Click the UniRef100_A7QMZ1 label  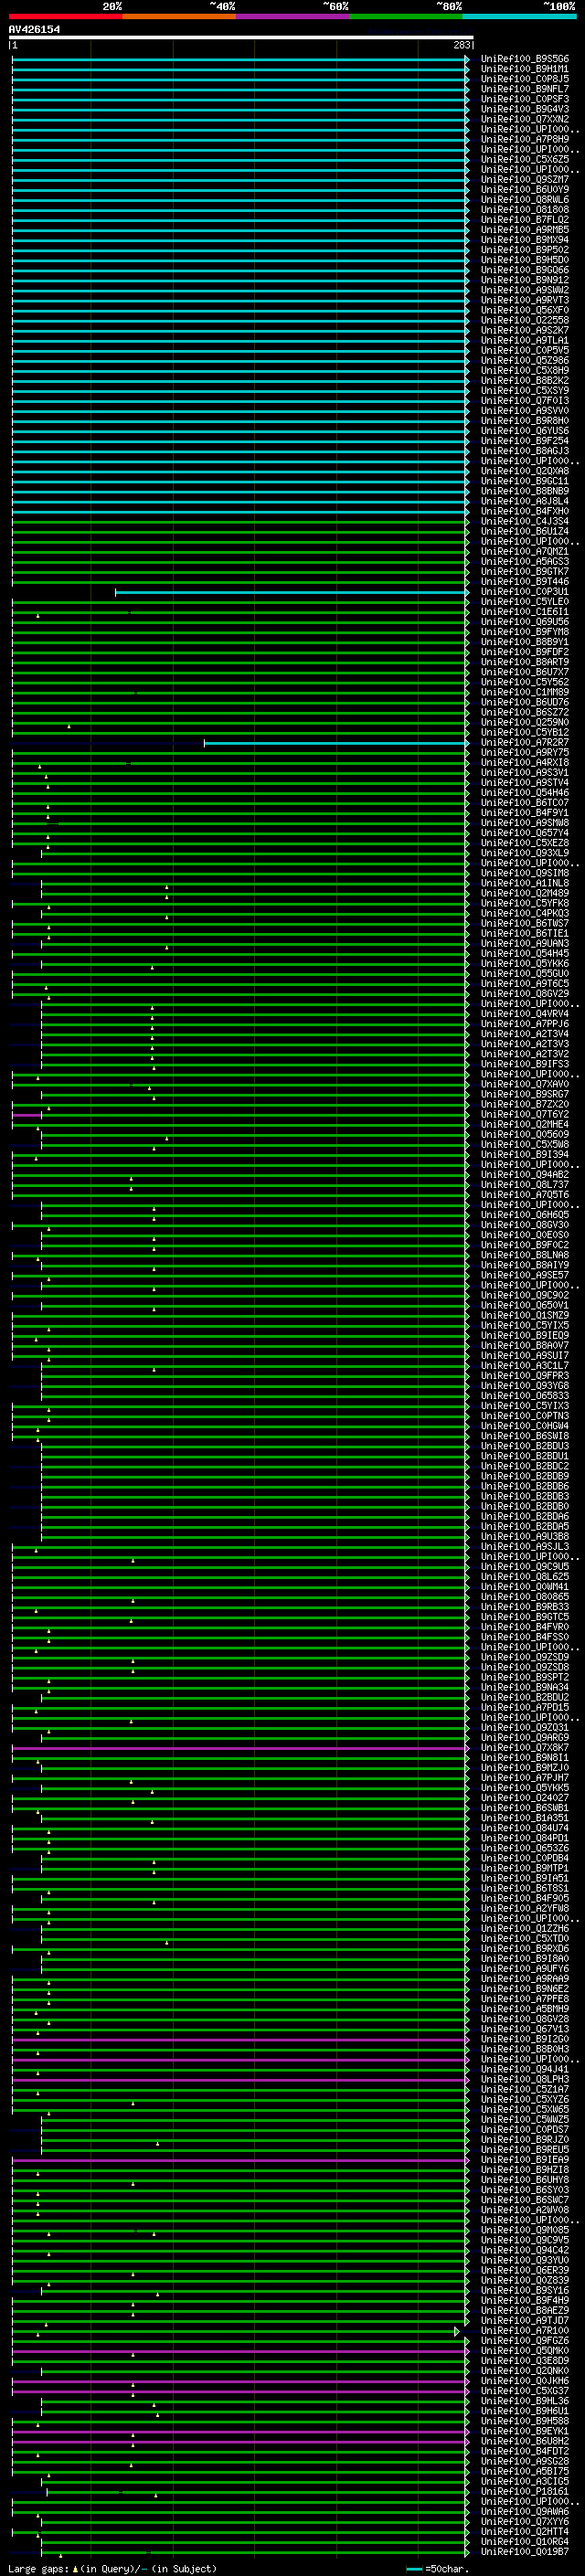525,552
